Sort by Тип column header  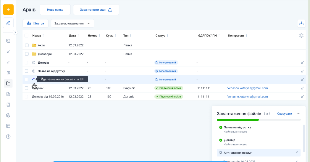127,36
